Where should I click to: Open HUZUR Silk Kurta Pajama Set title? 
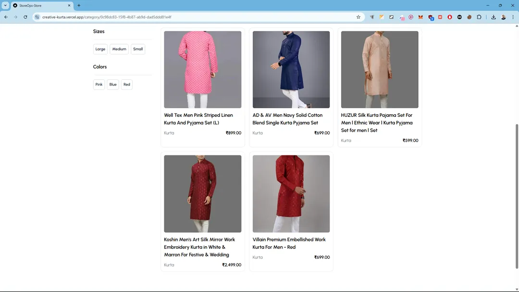click(x=377, y=123)
